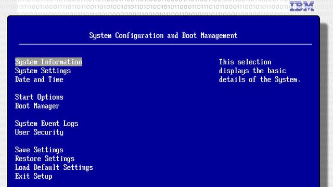Click the help text 'details of the System.'
The width and height of the screenshot is (333, 187).
tap(260, 79)
